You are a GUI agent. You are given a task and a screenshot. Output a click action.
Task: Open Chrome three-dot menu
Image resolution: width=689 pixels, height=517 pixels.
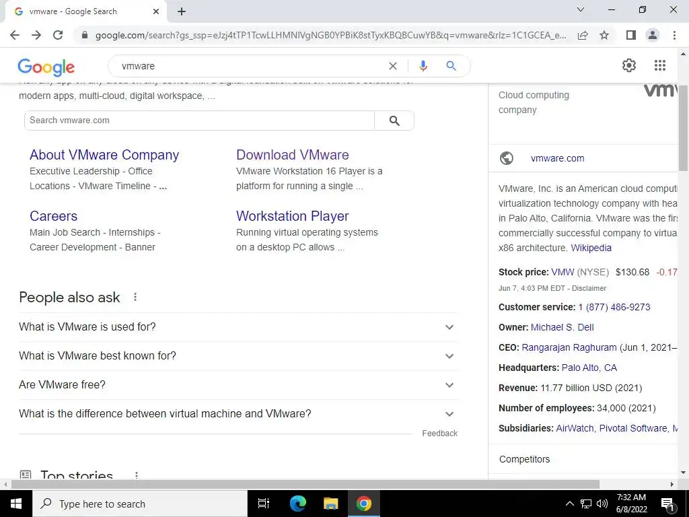point(674,35)
